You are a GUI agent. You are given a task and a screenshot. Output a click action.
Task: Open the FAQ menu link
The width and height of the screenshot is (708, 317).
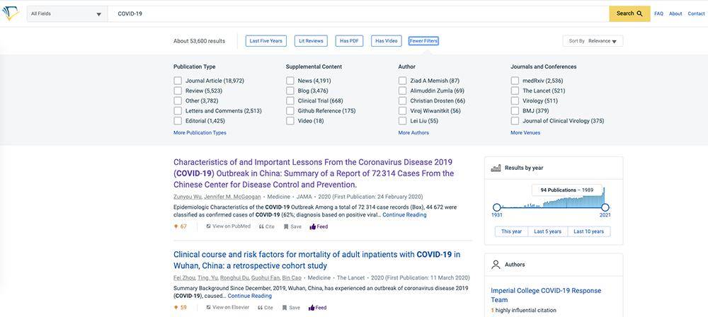(x=658, y=13)
